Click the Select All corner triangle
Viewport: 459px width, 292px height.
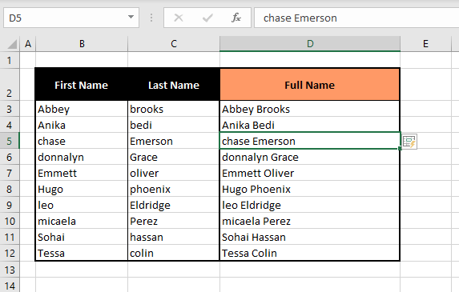(12, 44)
